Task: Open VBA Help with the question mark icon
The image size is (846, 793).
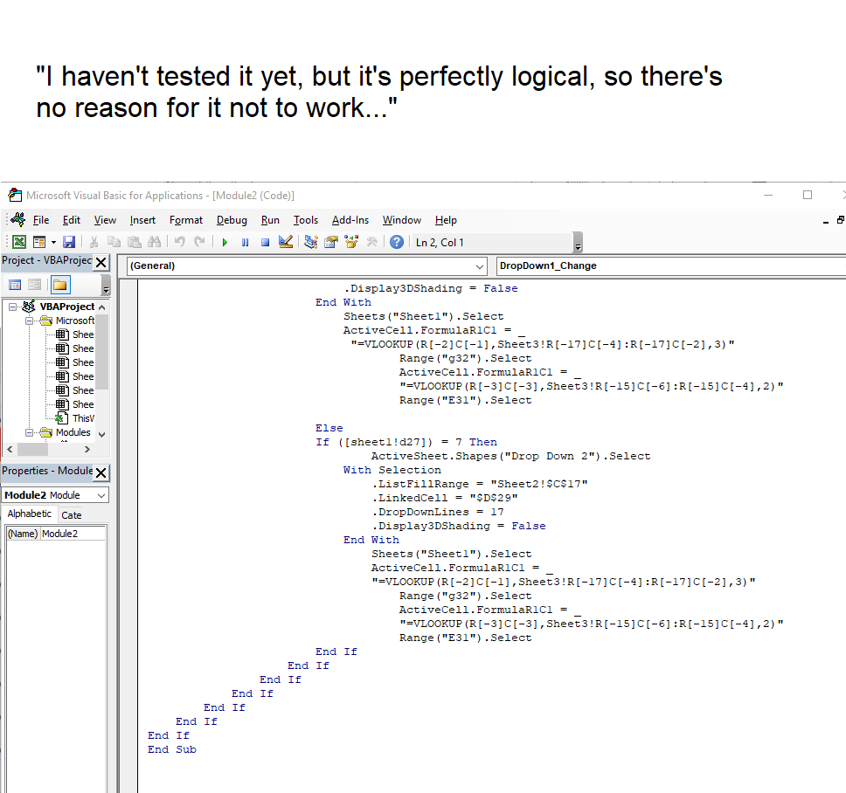Action: pyautogui.click(x=396, y=242)
